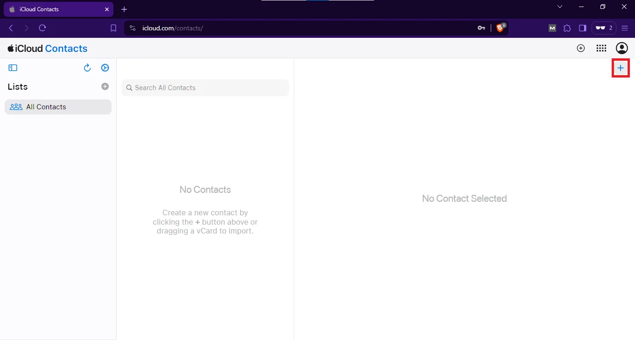This screenshot has width=635, height=340.
Task: Add a new list beside Lists heading
Action: coord(105,86)
